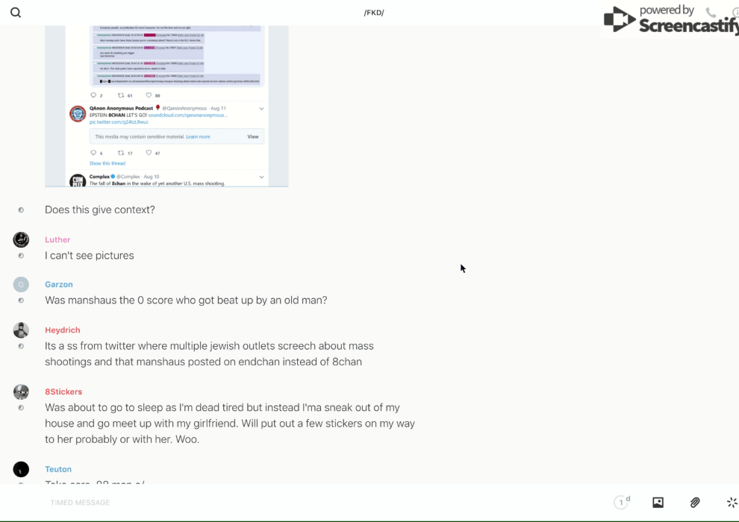
Task: Click the round G avatar for Garzon
Action: [21, 284]
